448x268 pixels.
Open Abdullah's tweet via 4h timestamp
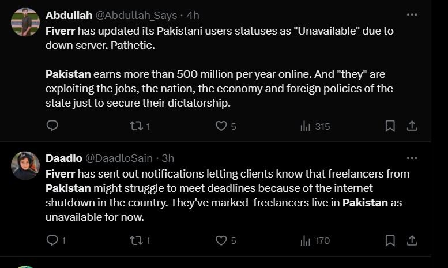[193, 15]
